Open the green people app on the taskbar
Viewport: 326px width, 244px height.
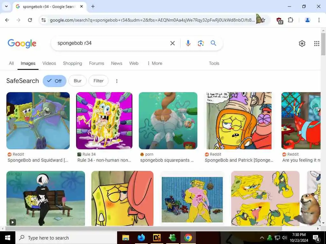pos(172,238)
